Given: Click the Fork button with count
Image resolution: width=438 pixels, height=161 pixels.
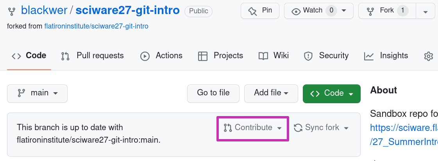Looking at the screenshot, I should (387, 11).
